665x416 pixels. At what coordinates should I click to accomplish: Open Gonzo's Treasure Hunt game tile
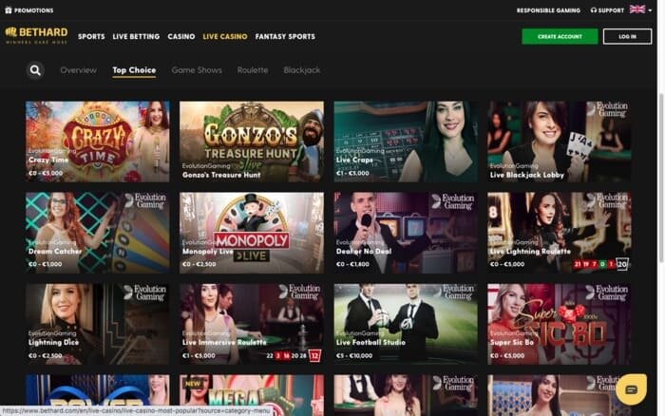click(252, 142)
